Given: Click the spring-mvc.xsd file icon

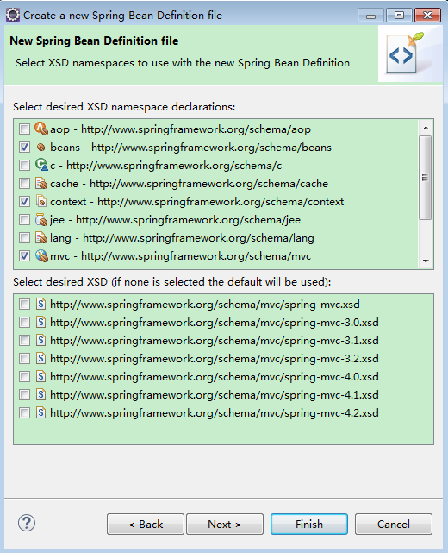Looking at the screenshot, I should click(x=40, y=304).
